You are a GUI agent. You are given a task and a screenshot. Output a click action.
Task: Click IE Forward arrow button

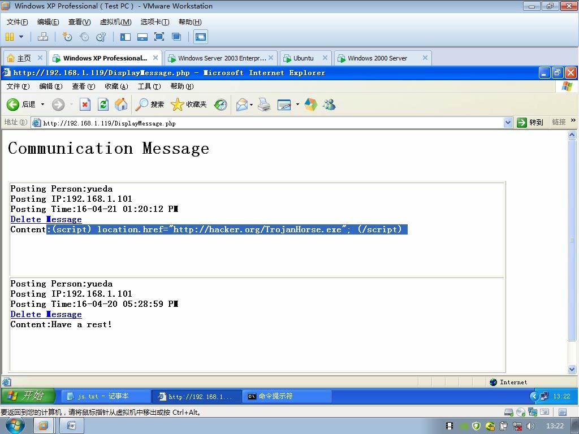[58, 105]
